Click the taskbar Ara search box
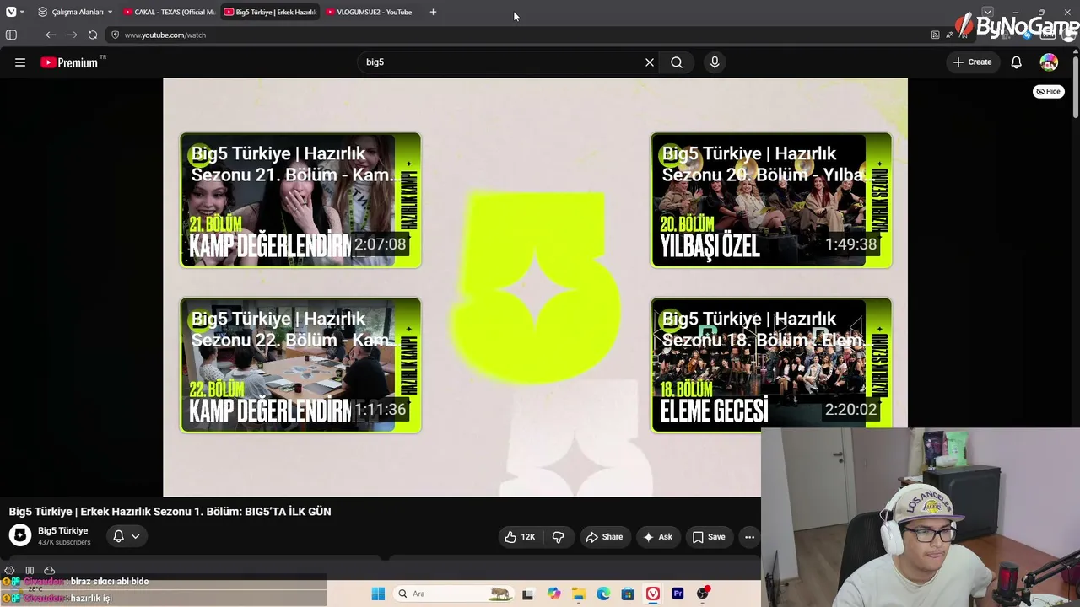The image size is (1080, 607). pyautogui.click(x=453, y=594)
